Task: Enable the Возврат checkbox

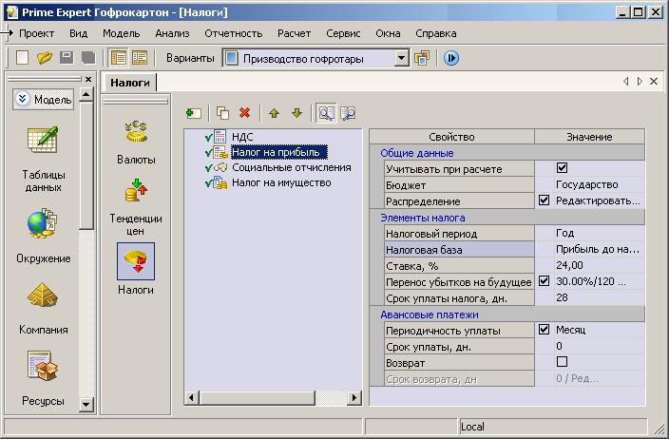Action: pos(562,361)
